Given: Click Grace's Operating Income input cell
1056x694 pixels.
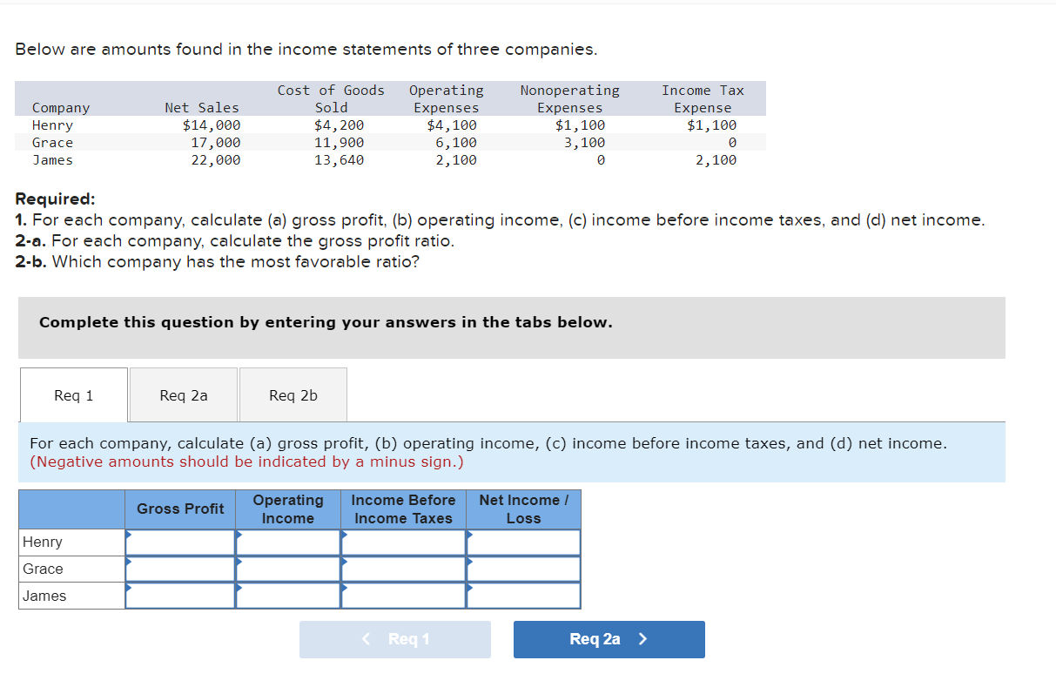Looking at the screenshot, I should pyautogui.click(x=288, y=569).
